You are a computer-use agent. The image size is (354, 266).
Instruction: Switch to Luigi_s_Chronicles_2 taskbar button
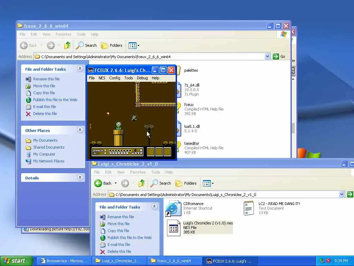pyautogui.click(x=119, y=261)
